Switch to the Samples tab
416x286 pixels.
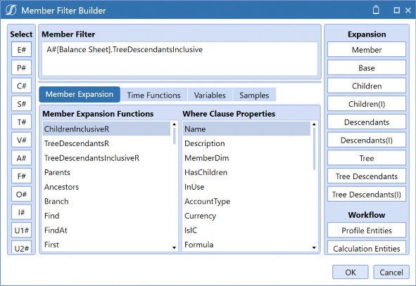(x=254, y=95)
